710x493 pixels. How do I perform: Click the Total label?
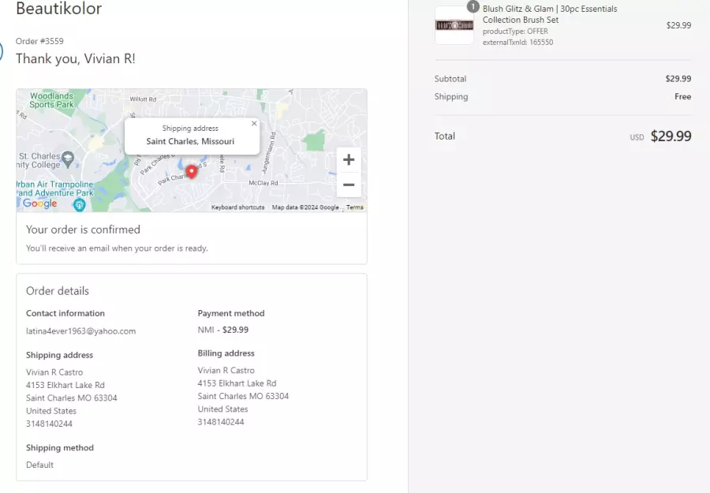click(x=445, y=136)
